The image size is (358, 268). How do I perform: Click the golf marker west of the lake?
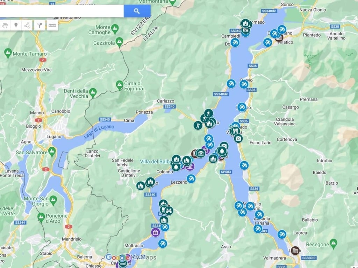click(x=198, y=125)
